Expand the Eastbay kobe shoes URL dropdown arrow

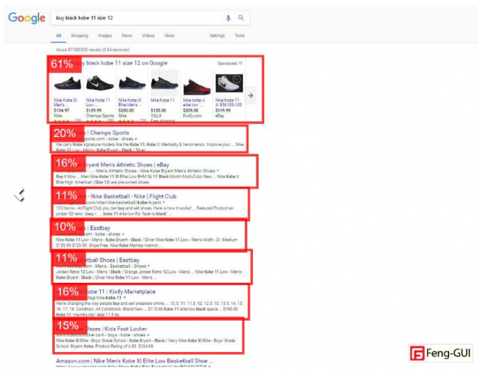[123, 234]
